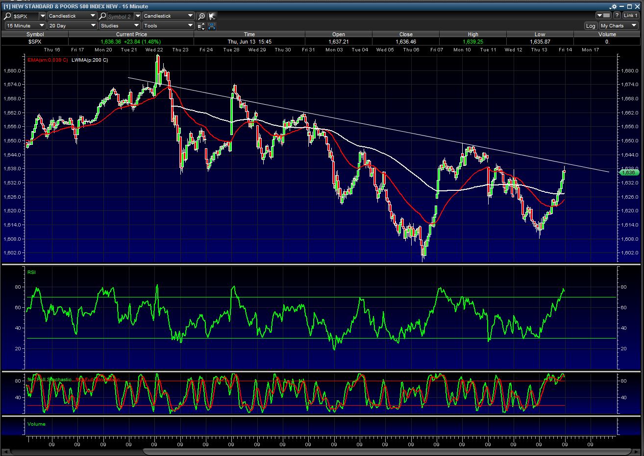The height and width of the screenshot is (456, 644).
Task: Open the Studies menu
Action: coord(120,25)
